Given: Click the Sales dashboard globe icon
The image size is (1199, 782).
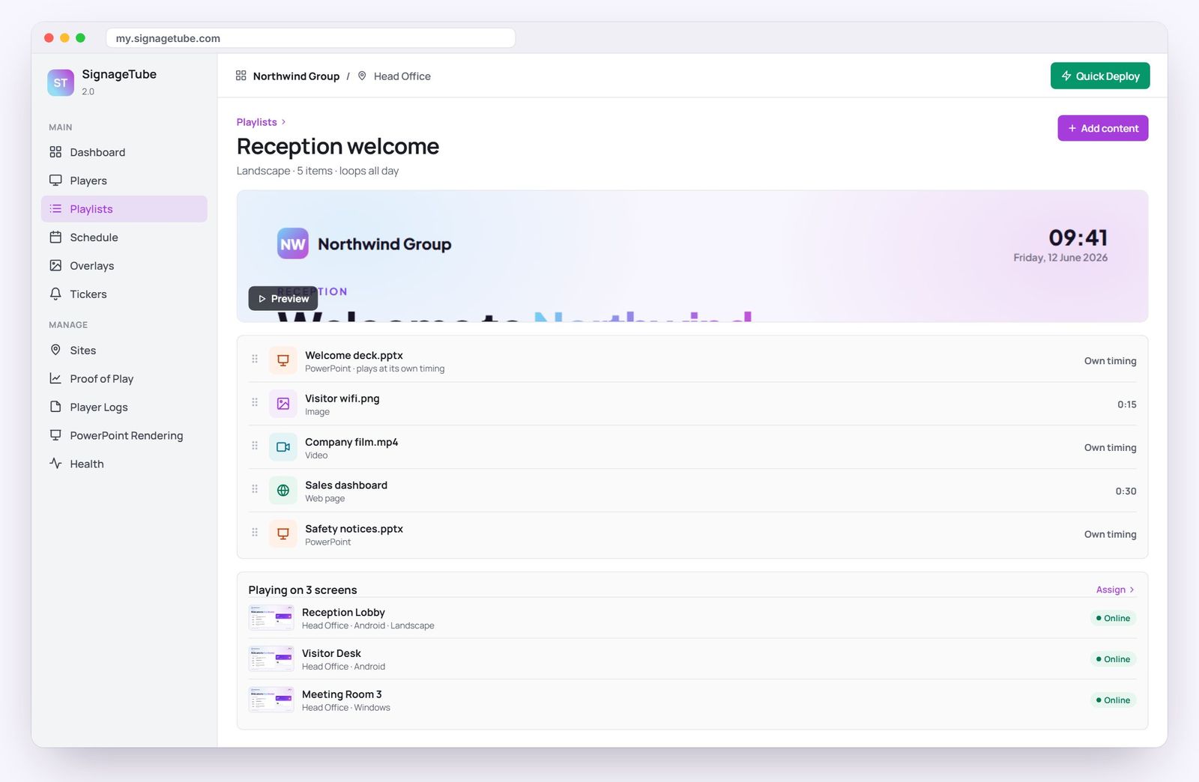Looking at the screenshot, I should click(x=283, y=491).
